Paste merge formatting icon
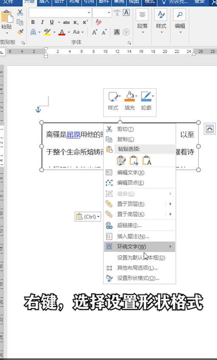 point(134,161)
